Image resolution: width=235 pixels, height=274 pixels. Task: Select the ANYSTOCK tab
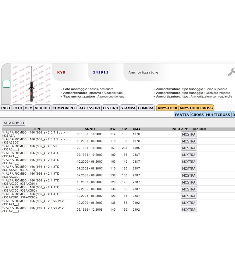tap(168, 108)
